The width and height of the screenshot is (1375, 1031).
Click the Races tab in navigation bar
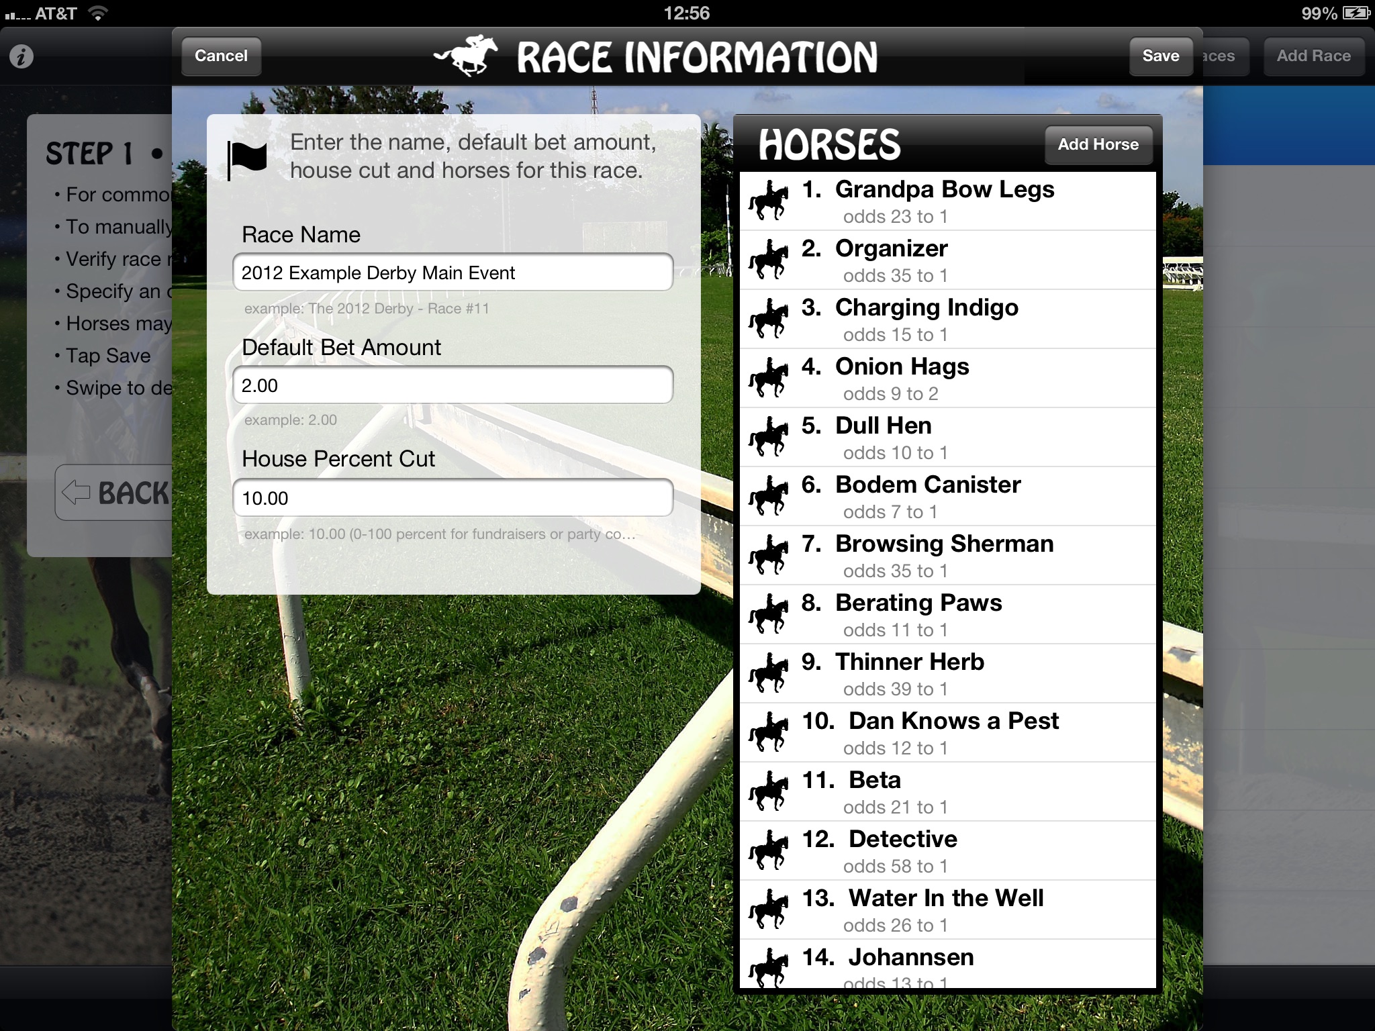pyautogui.click(x=1219, y=55)
